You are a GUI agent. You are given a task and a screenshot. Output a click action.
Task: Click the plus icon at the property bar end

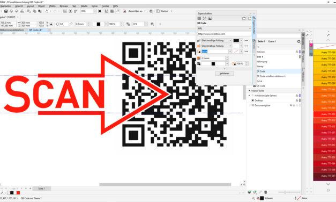pos(160,24)
